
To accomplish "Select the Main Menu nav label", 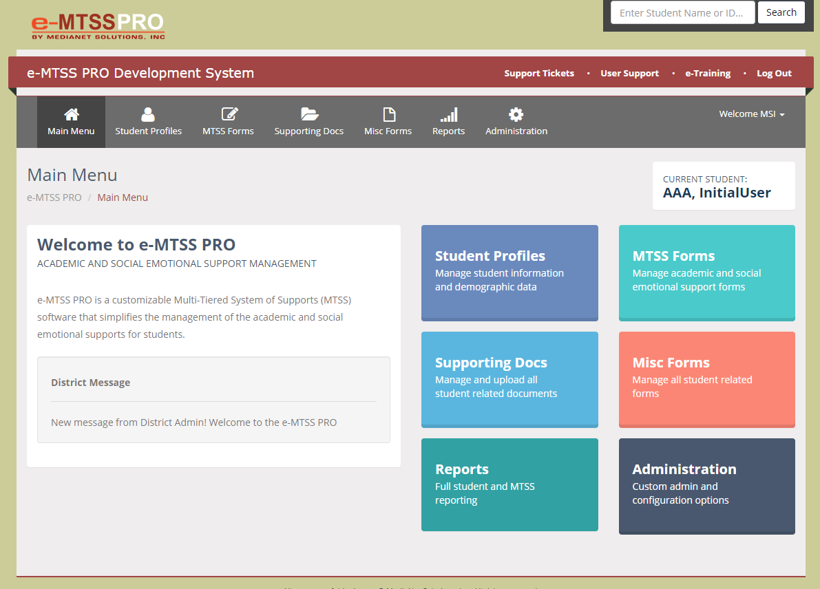I will [71, 131].
